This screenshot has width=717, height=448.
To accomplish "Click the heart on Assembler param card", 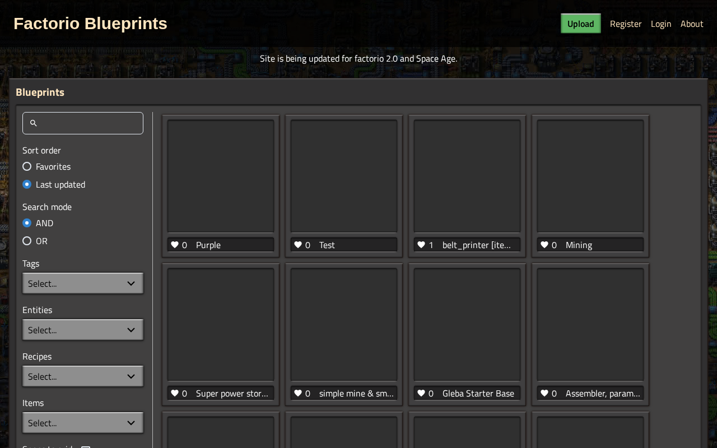I will (544, 393).
